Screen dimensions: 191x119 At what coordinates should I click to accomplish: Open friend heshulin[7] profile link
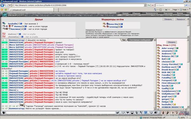(x=14, y=24)
